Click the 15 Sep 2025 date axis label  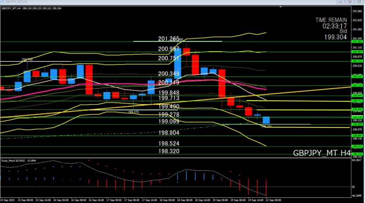click(8, 199)
